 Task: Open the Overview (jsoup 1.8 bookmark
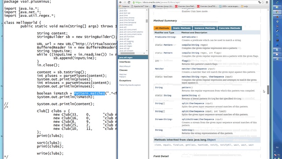163,6
